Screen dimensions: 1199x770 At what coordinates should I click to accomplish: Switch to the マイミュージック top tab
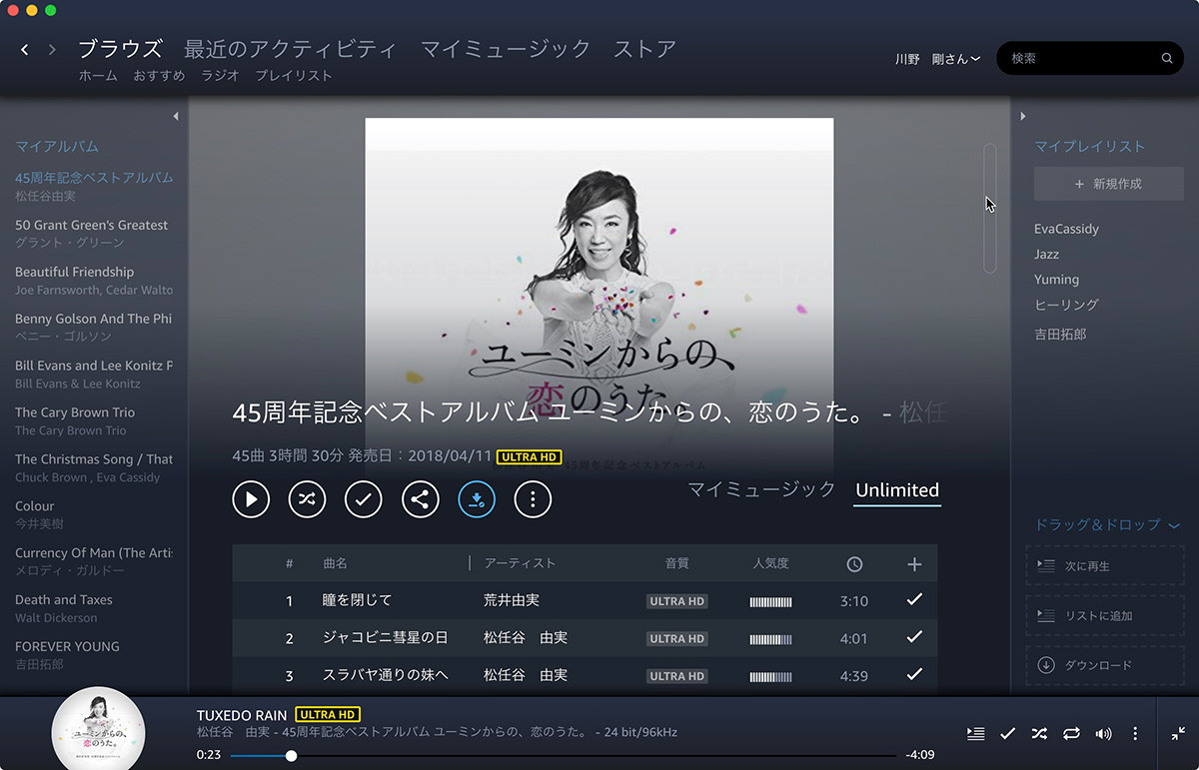tap(505, 49)
